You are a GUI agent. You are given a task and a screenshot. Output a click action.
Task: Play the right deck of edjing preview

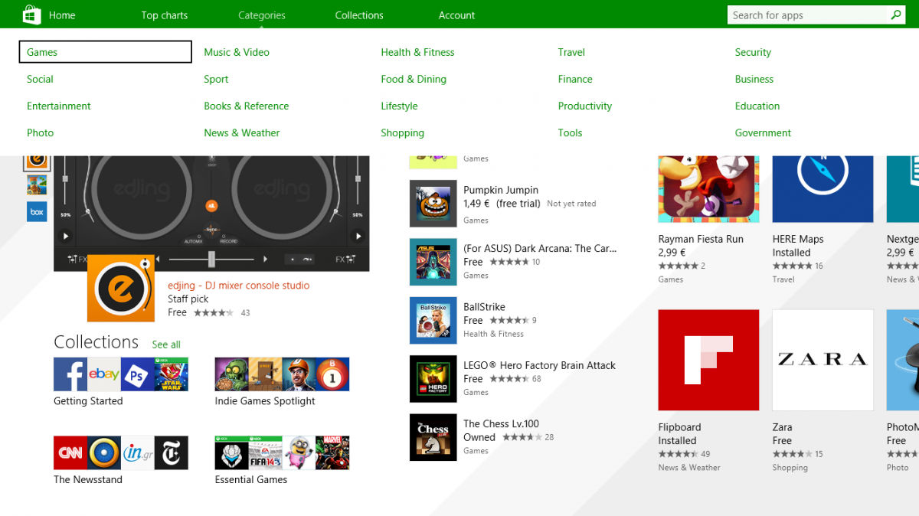[358, 237]
